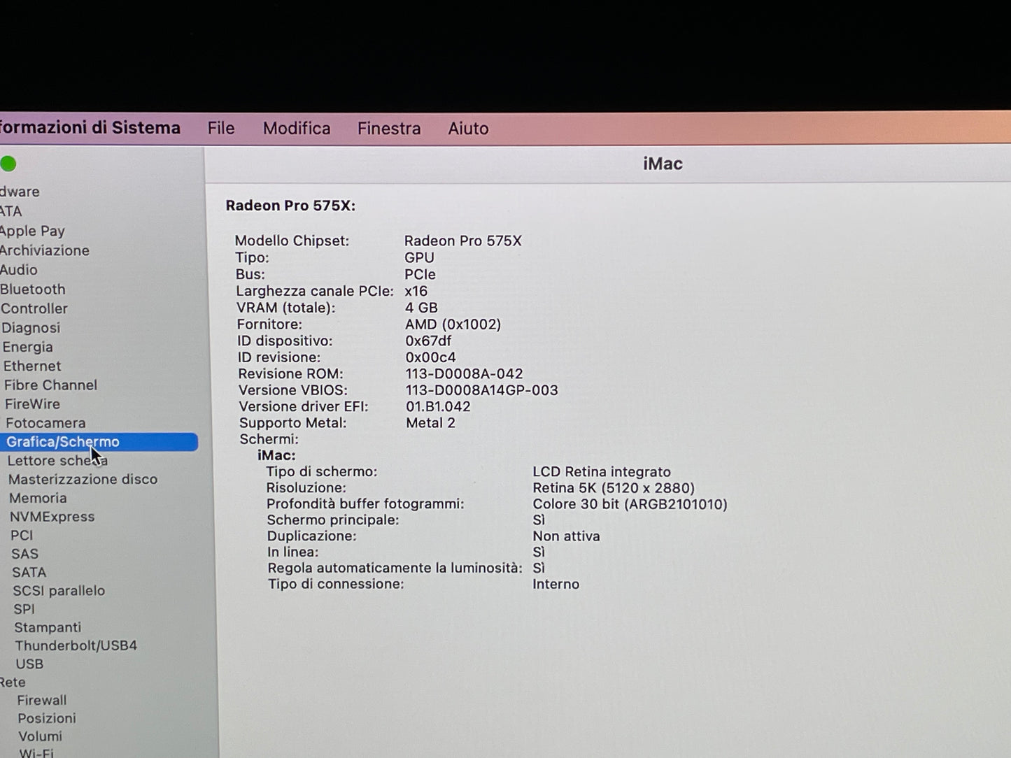The image size is (1011, 758).
Task: Click the Tipo value GPU
Action: (419, 257)
